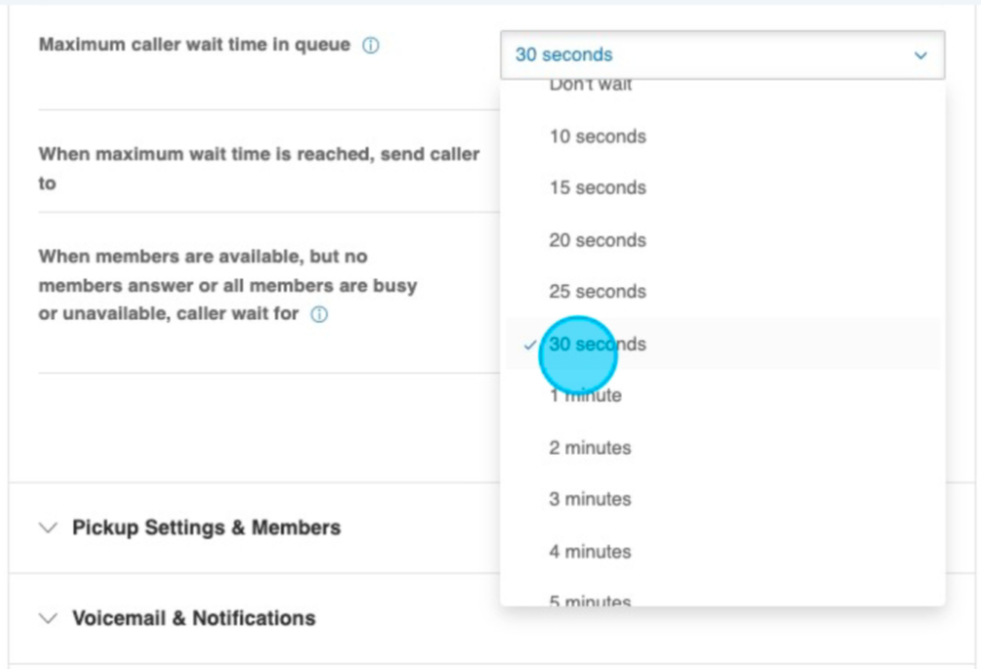Click info icon beside Maximum caller wait time
This screenshot has height=669, width=981.
click(370, 47)
